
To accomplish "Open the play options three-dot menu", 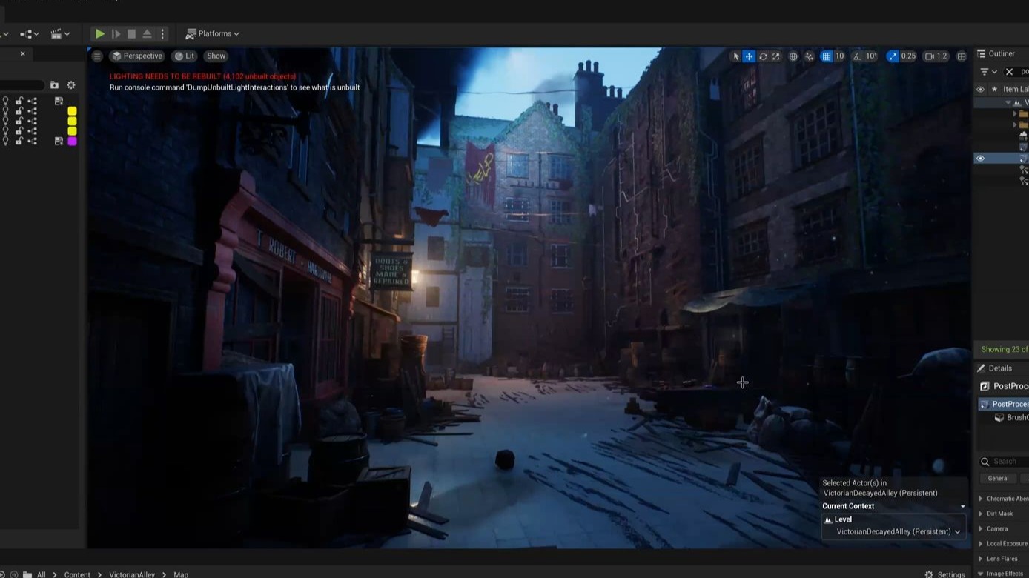I will coord(162,33).
